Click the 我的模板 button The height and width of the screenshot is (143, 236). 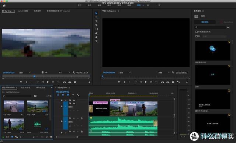tap(205, 22)
